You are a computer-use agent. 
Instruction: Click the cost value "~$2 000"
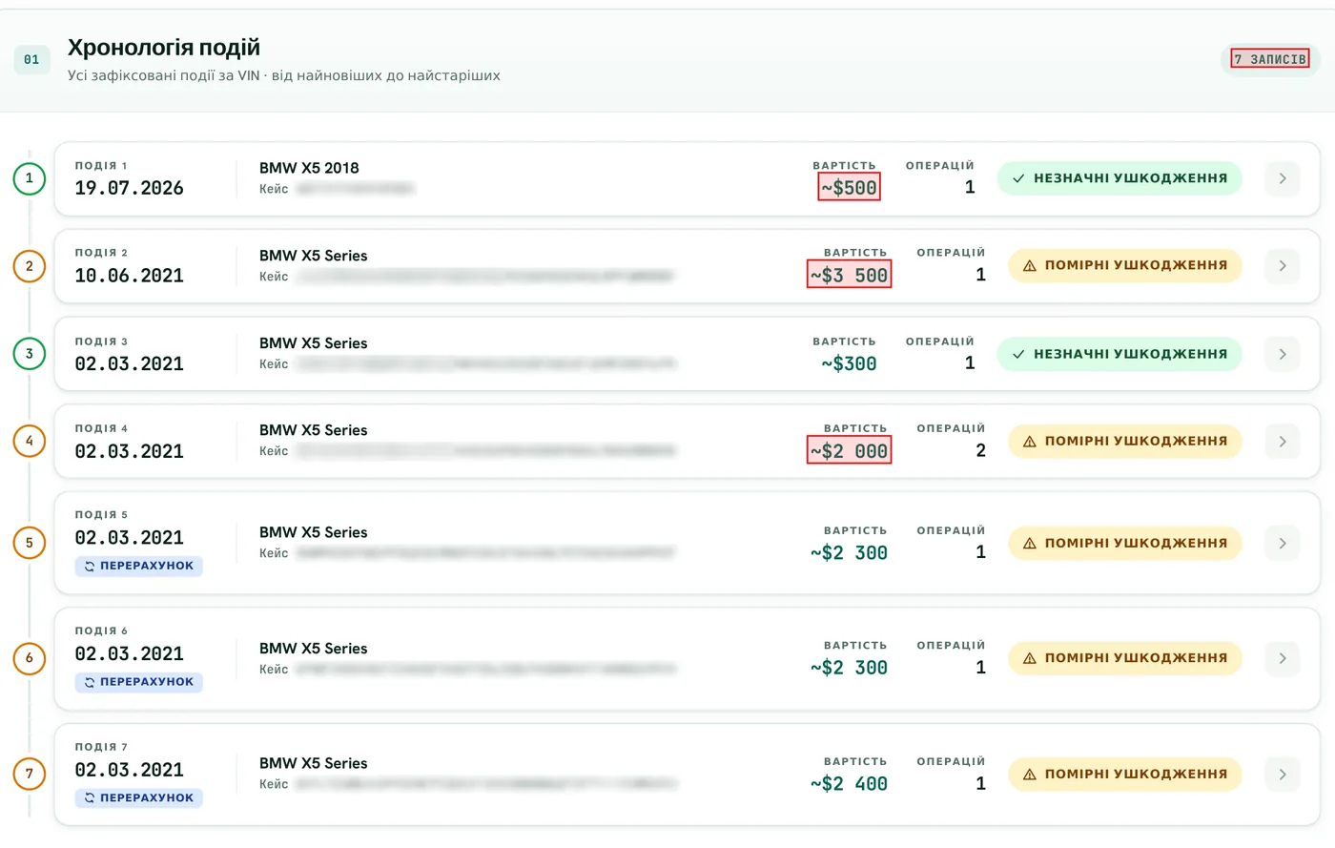tap(850, 451)
